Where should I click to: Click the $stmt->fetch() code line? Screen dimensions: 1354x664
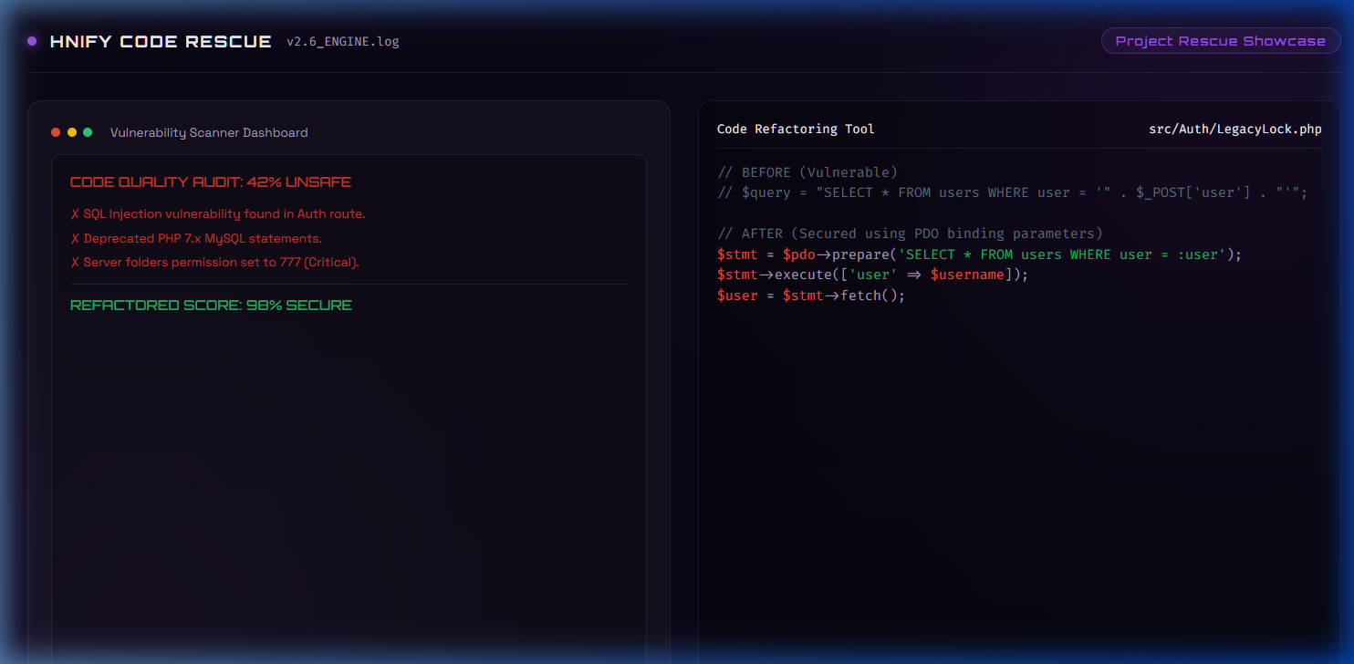[811, 296]
